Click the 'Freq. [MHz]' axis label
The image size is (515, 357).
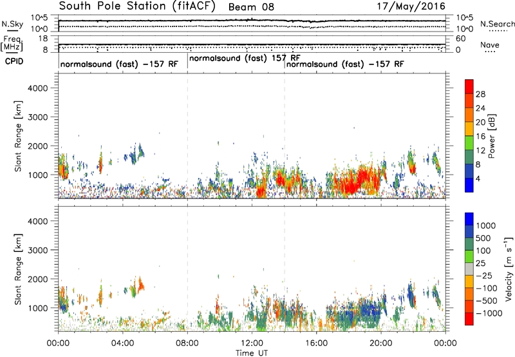point(12,43)
